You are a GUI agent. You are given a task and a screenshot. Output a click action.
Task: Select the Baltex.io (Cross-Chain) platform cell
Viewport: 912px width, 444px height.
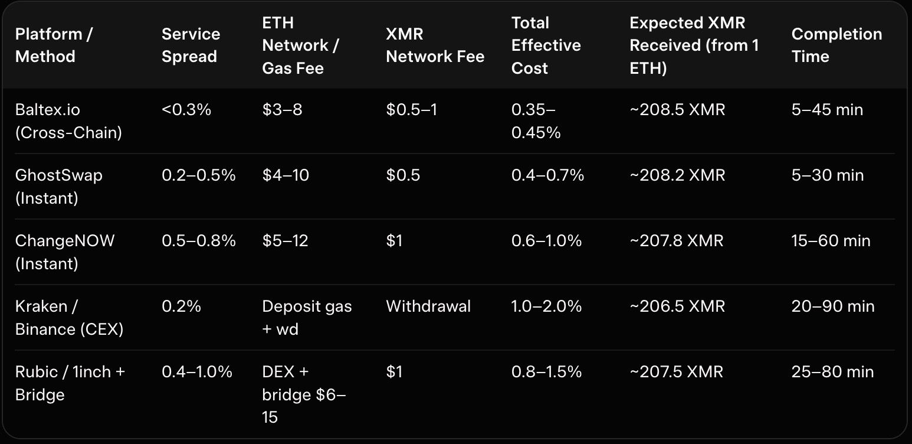tap(68, 121)
